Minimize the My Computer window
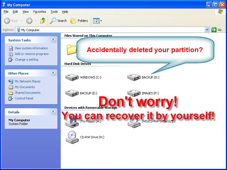The height and width of the screenshot is (170, 227). click(209, 5)
